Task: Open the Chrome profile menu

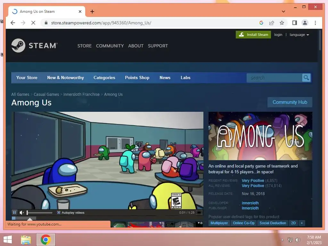Action: click(x=305, y=23)
